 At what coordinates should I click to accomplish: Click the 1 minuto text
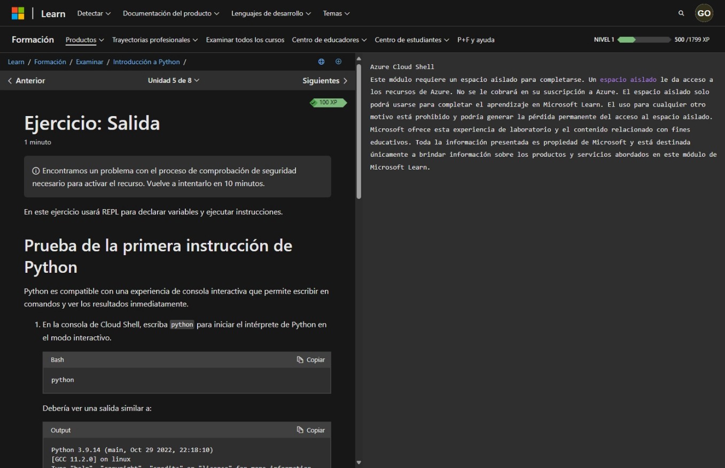(37, 142)
